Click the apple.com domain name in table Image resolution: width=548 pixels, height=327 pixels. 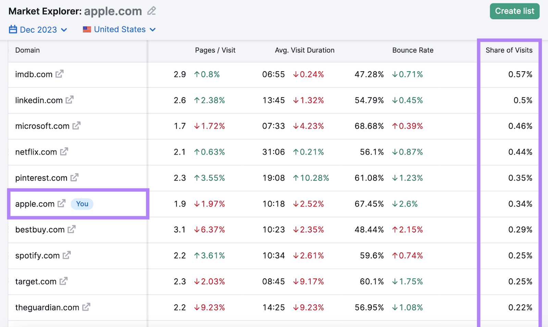click(35, 204)
